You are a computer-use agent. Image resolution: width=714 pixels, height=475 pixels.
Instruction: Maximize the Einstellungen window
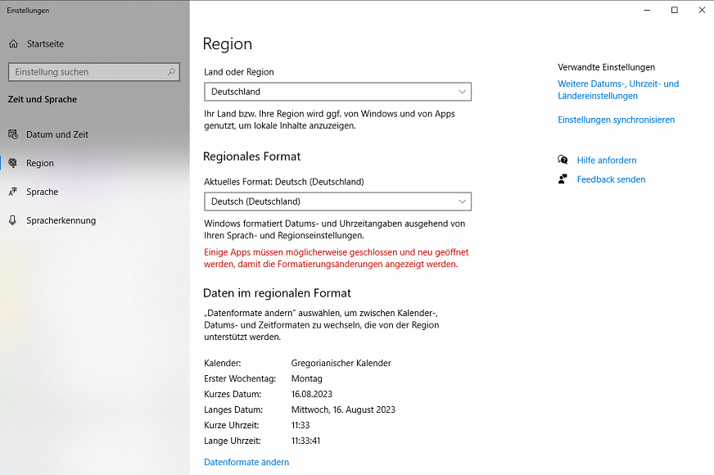click(674, 10)
